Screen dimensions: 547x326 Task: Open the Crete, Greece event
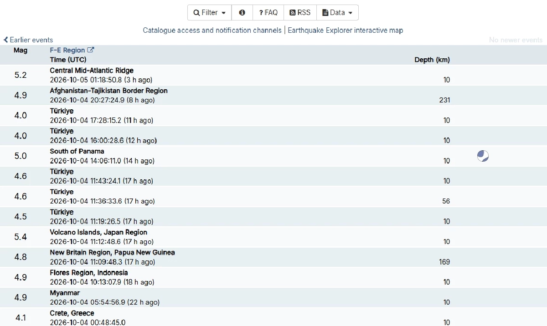(x=273, y=317)
